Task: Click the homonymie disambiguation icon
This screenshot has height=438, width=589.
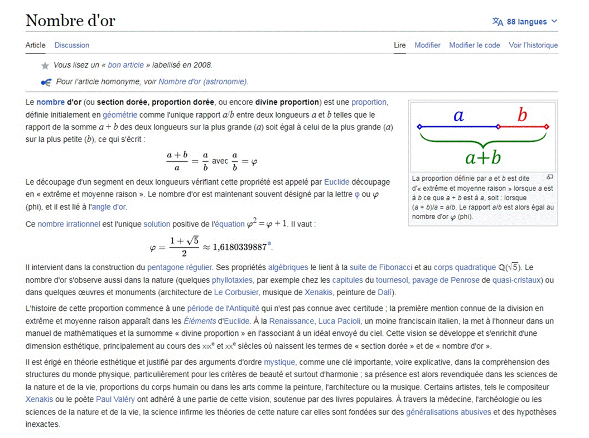Action: tap(46, 82)
